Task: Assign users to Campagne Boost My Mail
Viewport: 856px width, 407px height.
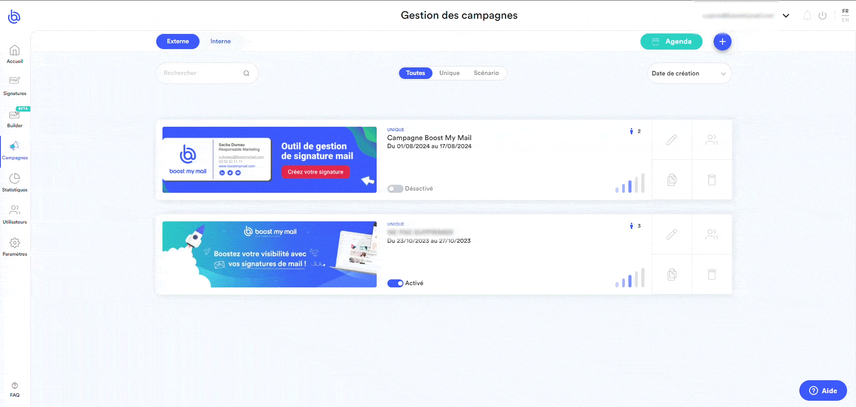Action: click(712, 140)
